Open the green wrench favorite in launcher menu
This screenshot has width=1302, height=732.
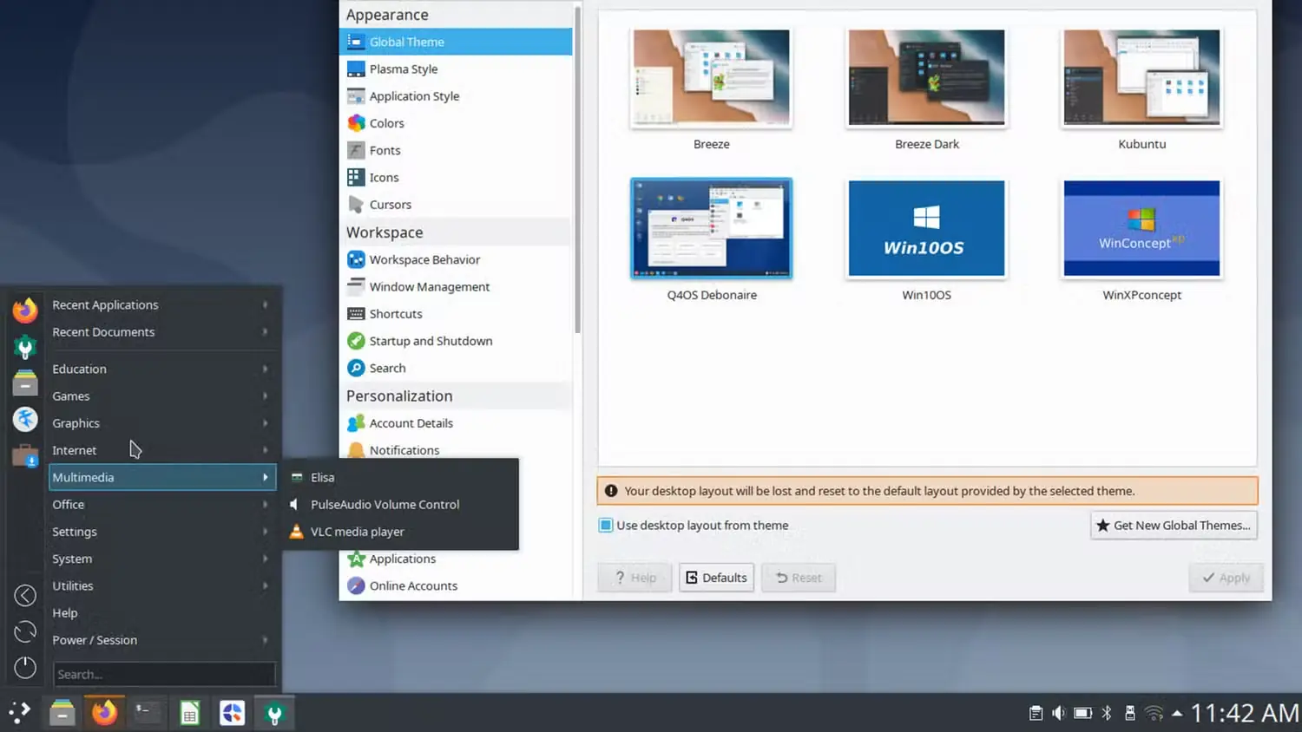pos(25,347)
